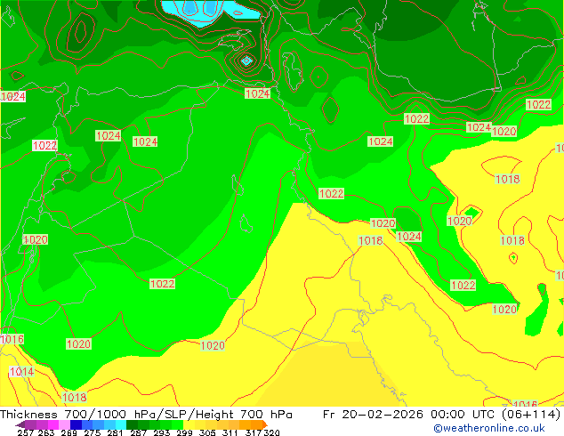The width and height of the screenshot is (564, 436).
Task: Click the legend value 320
Action: tap(271, 432)
